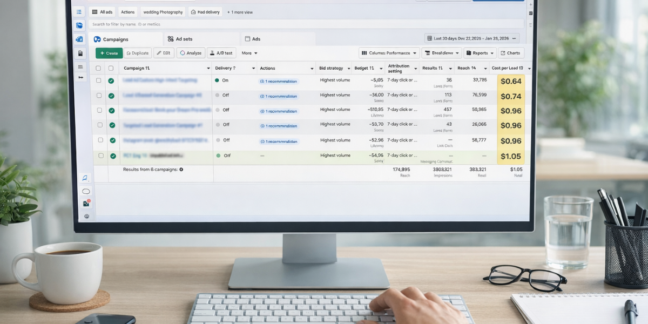This screenshot has height=324, width=648.
Task: Open the Breakdown dropdown
Action: click(441, 53)
